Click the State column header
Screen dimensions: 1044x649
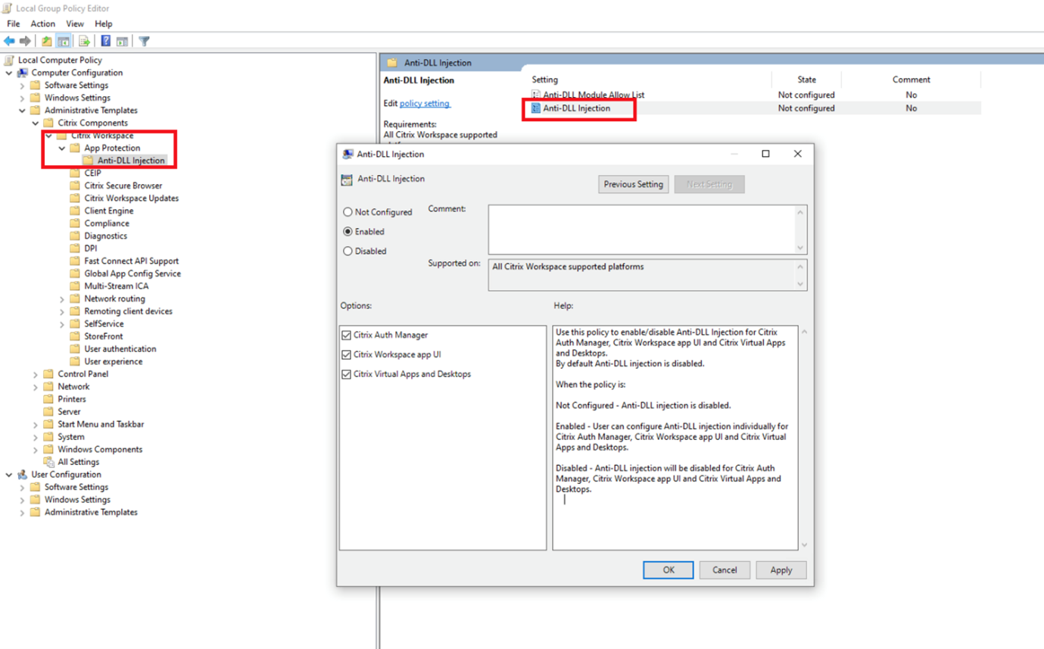tap(806, 80)
